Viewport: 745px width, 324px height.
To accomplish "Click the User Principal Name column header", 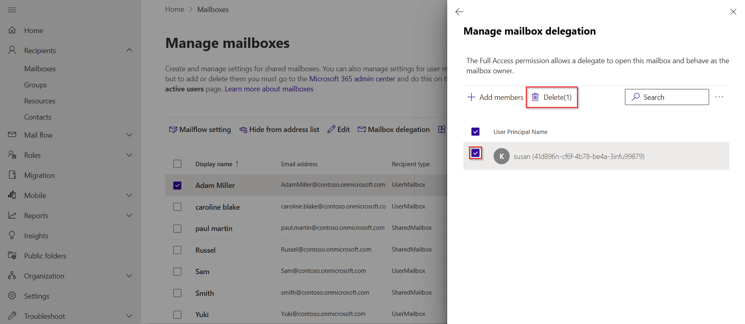I will pyautogui.click(x=520, y=132).
